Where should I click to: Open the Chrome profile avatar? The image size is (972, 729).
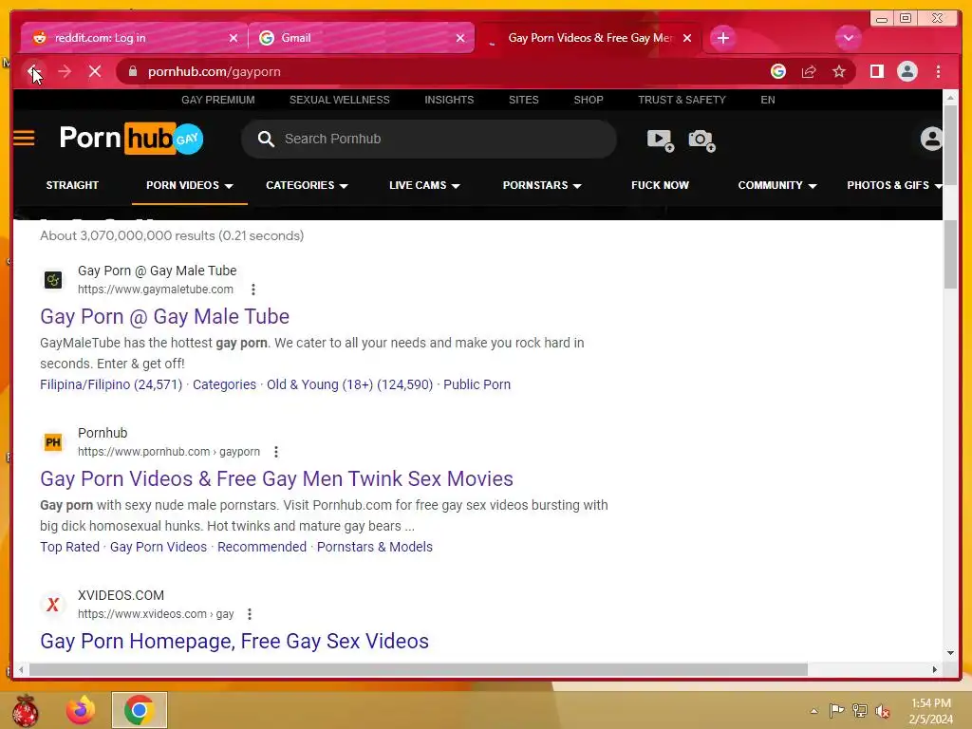pyautogui.click(x=907, y=72)
